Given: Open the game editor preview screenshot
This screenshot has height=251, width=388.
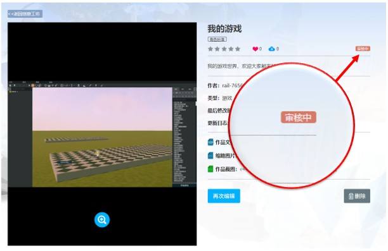Looking at the screenshot, I should tap(102, 134).
